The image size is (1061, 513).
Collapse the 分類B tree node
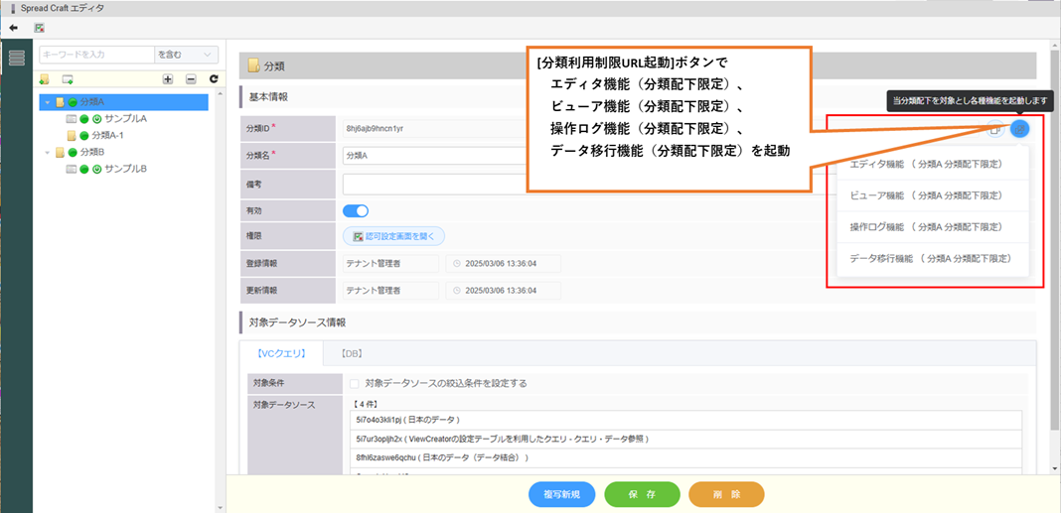point(47,152)
